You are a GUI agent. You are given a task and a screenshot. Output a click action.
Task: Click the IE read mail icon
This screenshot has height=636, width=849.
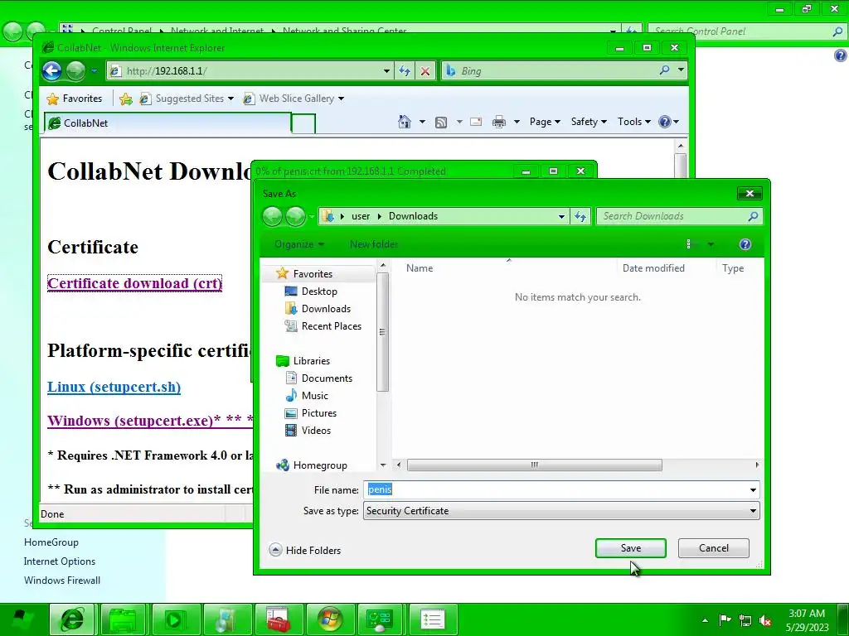click(476, 122)
